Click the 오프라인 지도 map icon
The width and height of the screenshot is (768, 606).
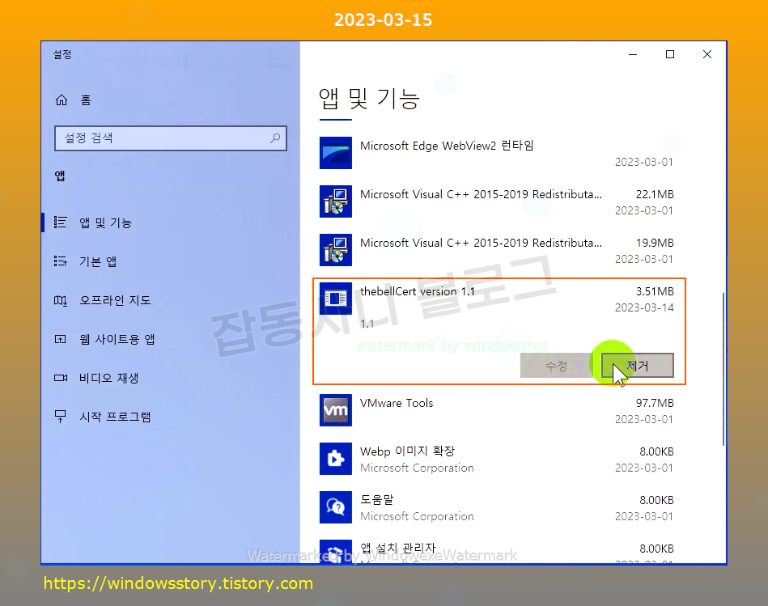[60, 300]
